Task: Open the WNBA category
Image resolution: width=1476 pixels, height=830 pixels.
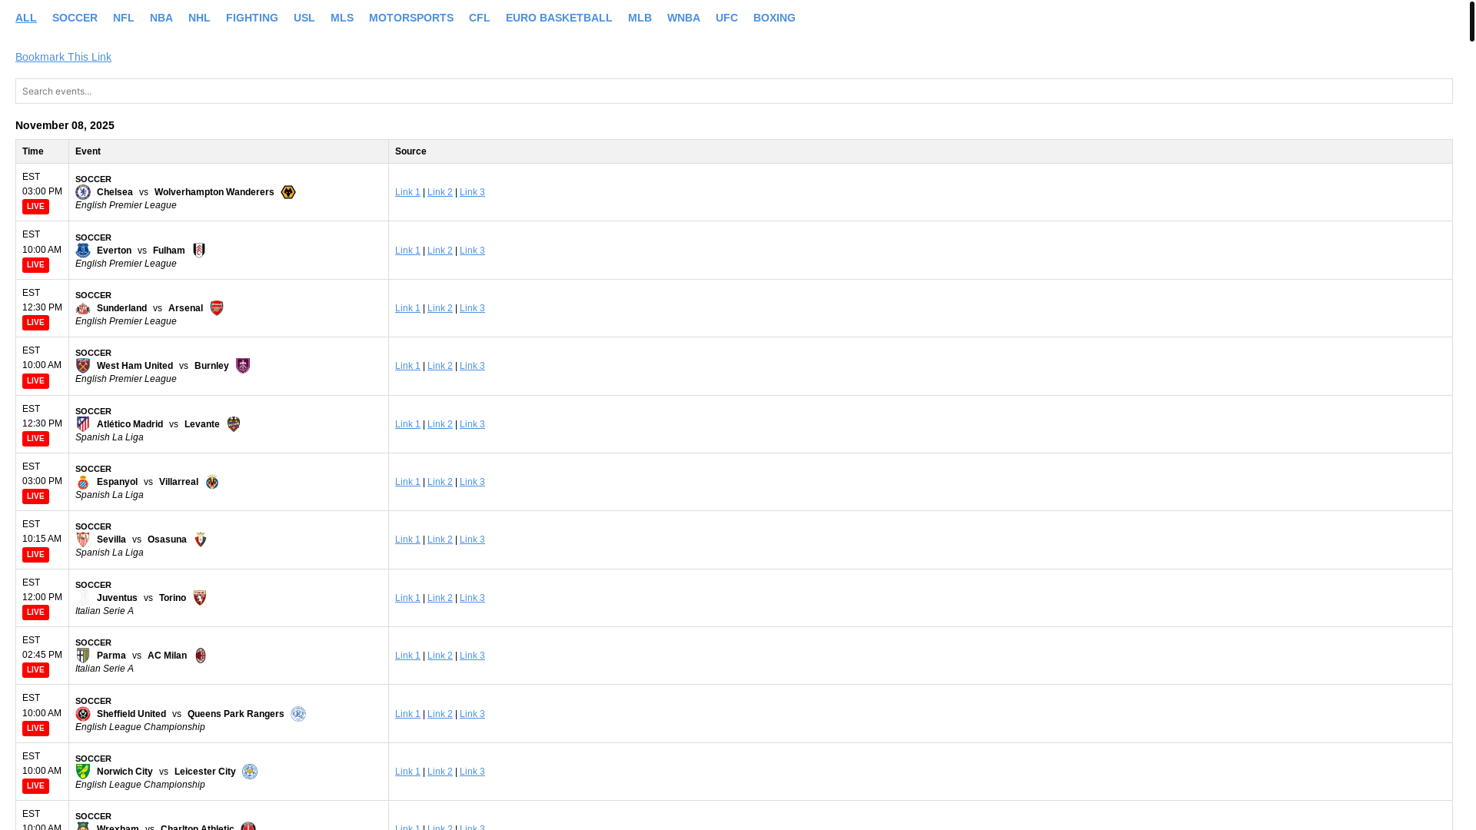Action: click(x=683, y=18)
